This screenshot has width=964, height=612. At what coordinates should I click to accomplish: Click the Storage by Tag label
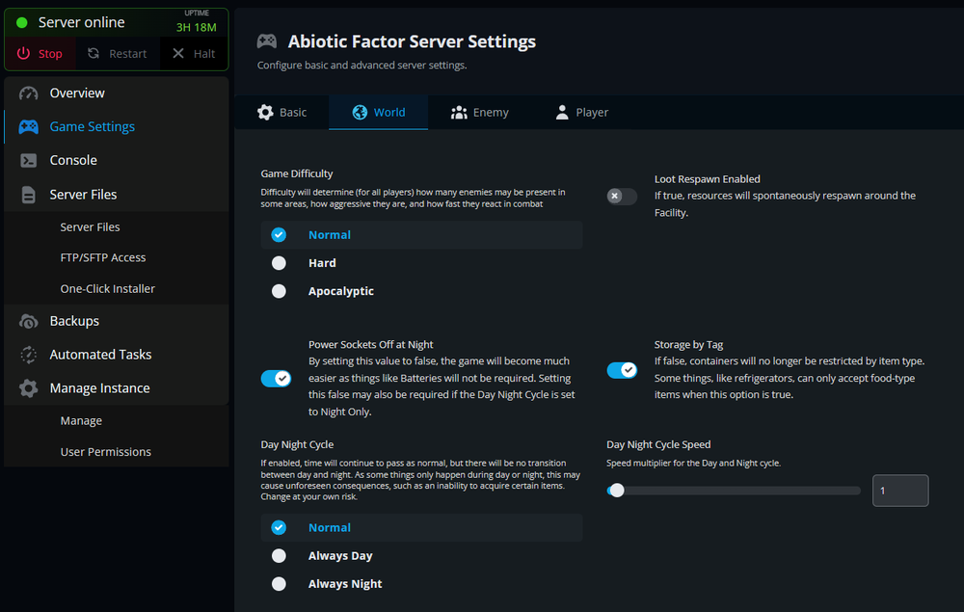coord(688,345)
